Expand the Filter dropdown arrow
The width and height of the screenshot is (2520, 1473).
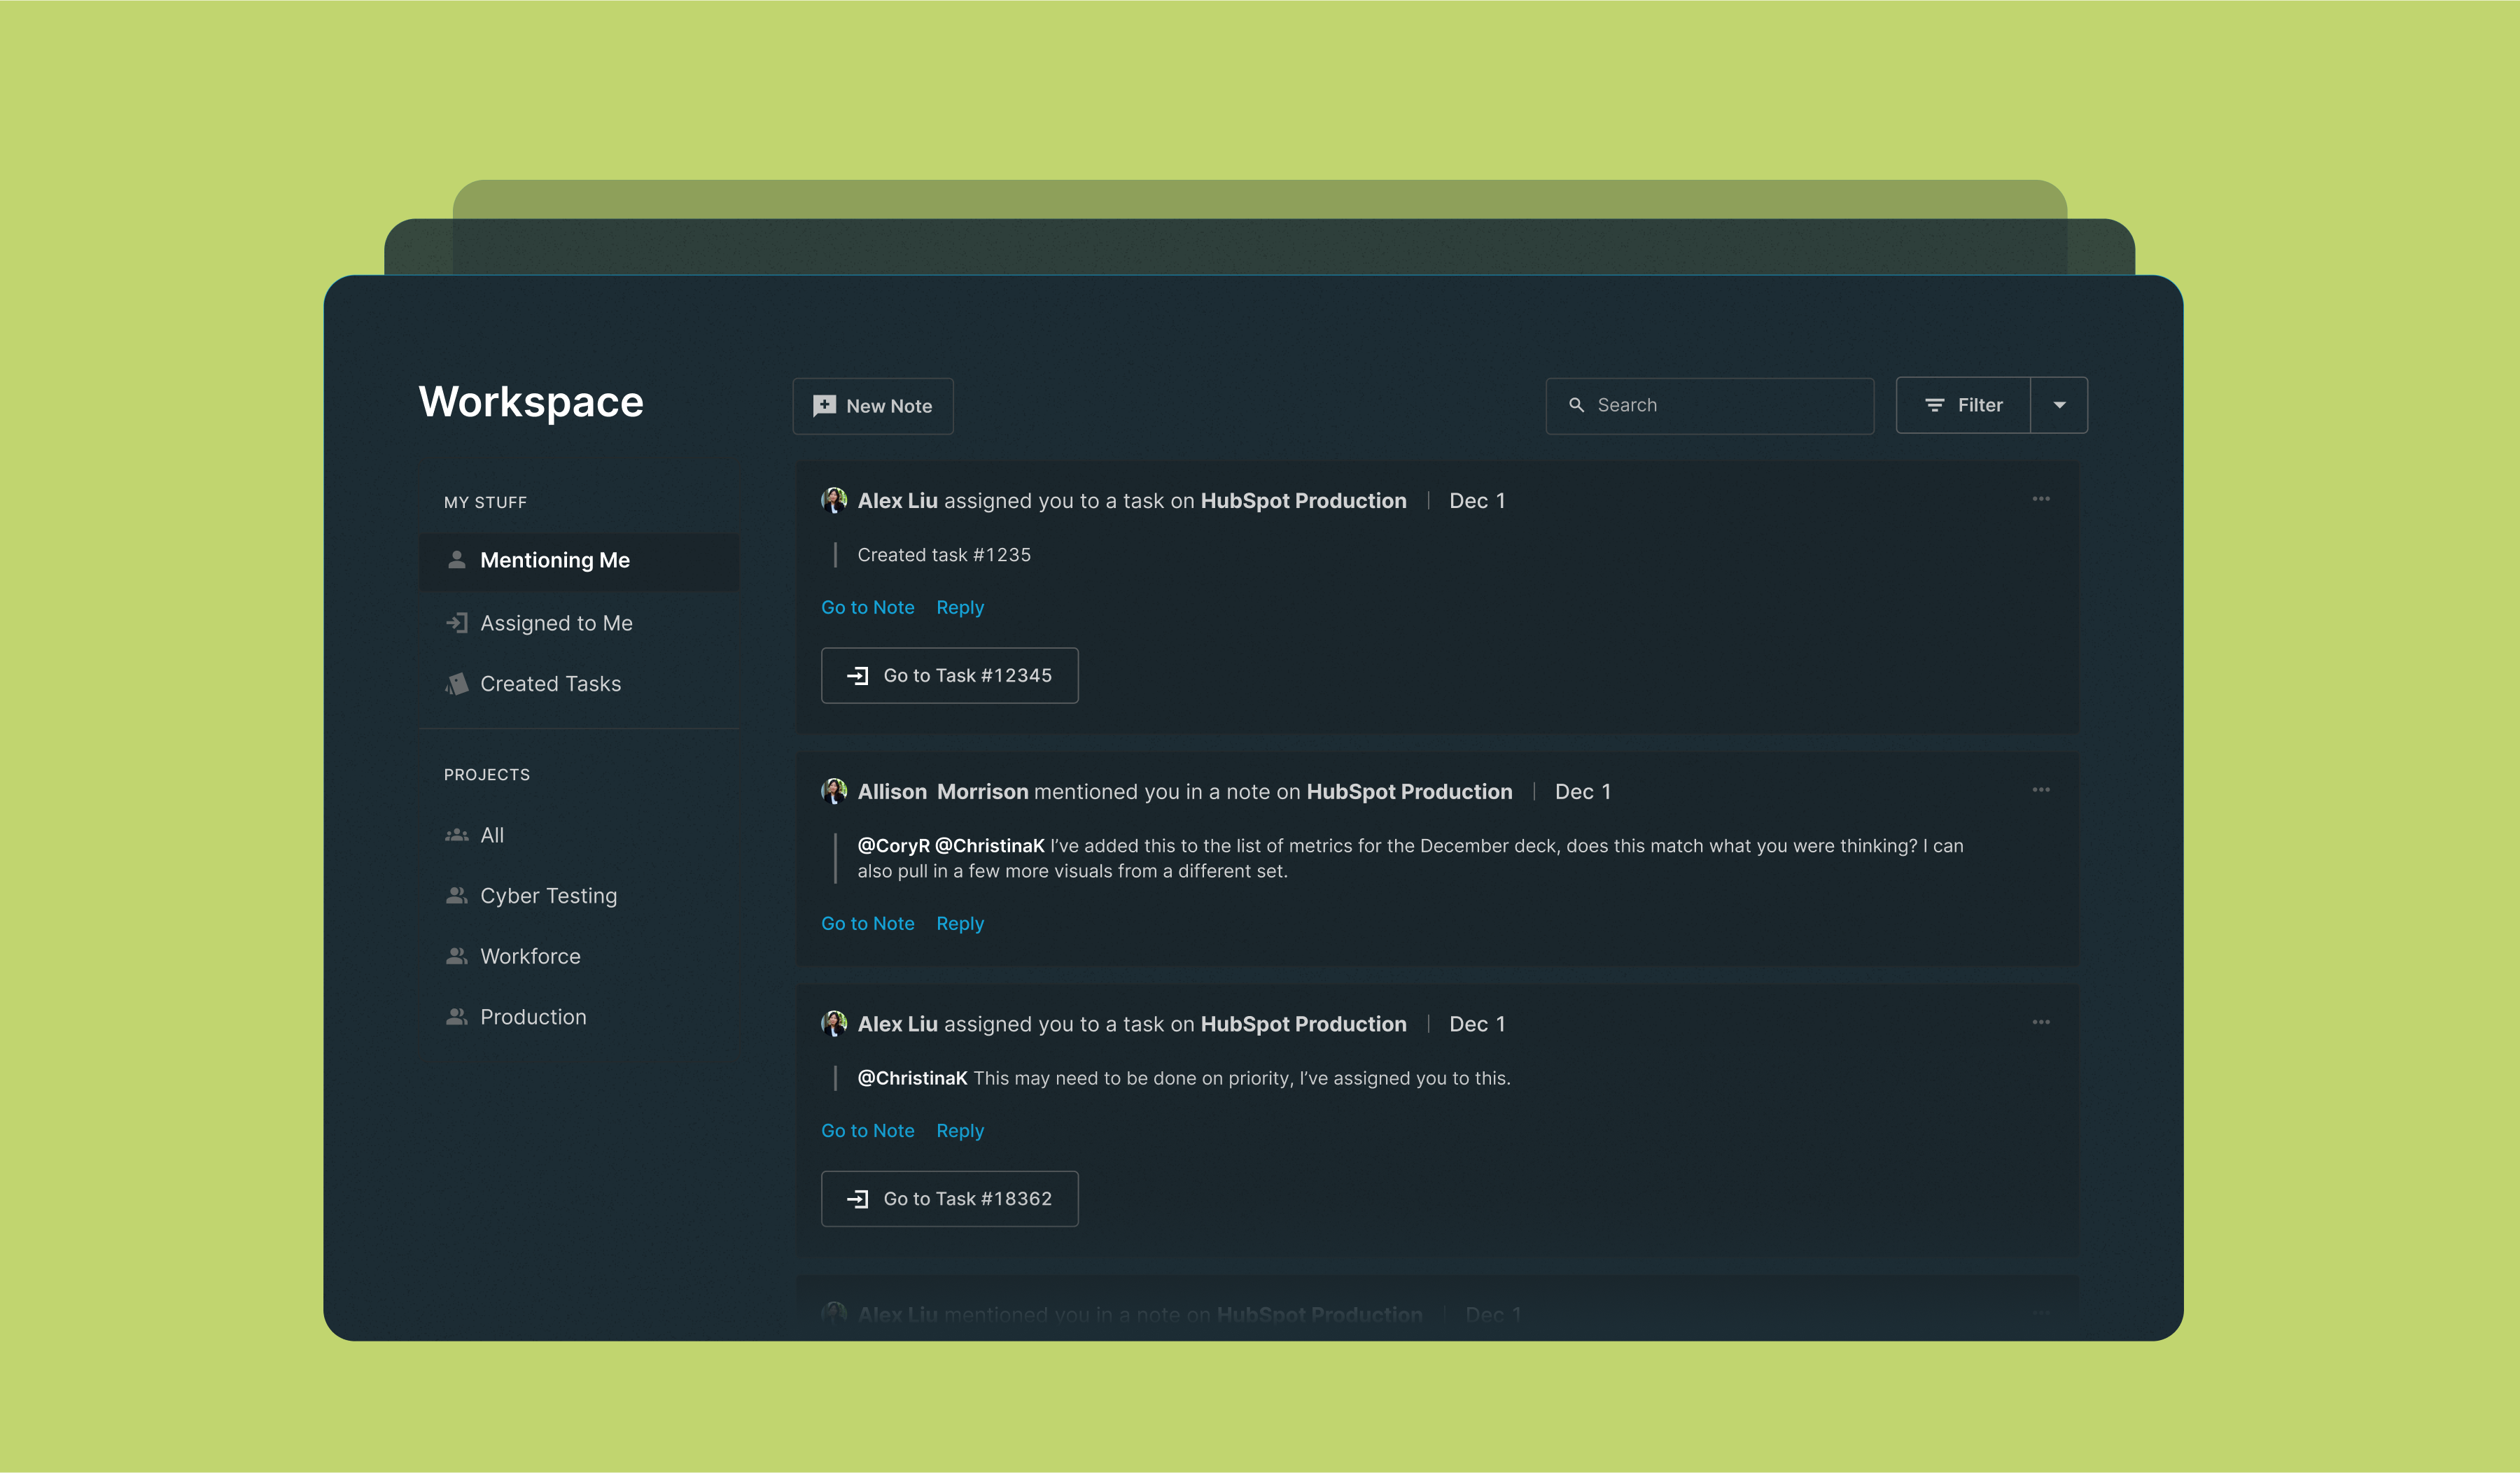click(x=2059, y=404)
